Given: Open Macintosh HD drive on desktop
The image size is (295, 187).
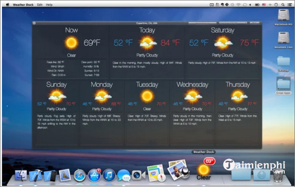Looking at the screenshot, I should 283,15.
